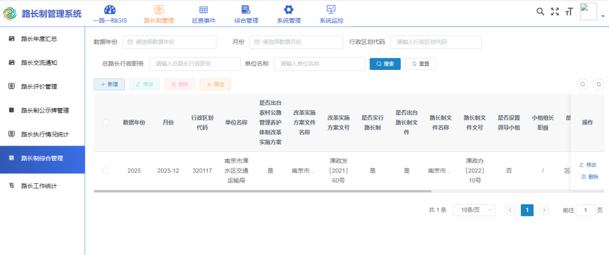Open the 数据月份 month picker
This screenshot has width=609, height=255.
click(296, 42)
